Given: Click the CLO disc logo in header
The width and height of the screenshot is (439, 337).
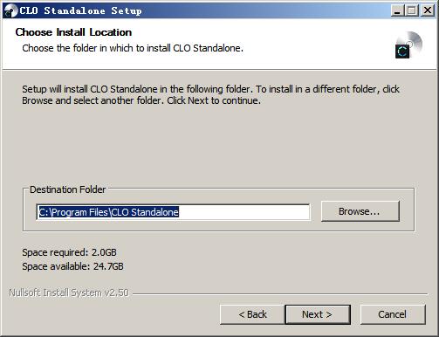Looking at the screenshot, I should click(408, 45).
